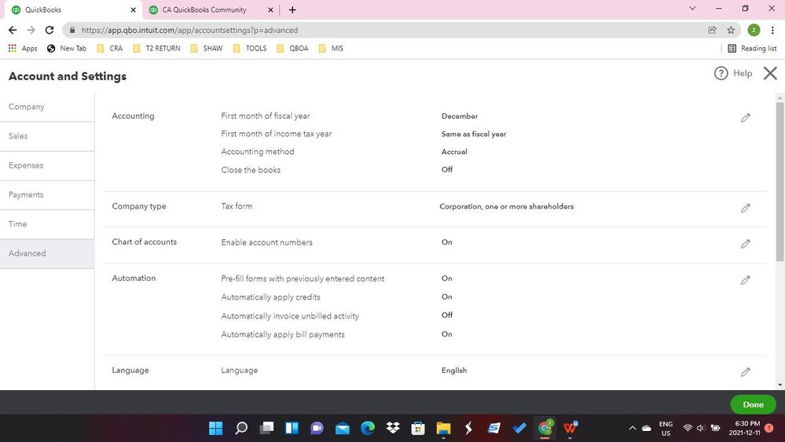Click the settings page scrollbar thumb
This screenshot has width=785, height=442.
click(779, 182)
